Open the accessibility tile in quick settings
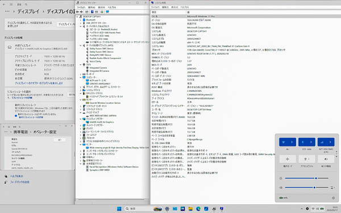This screenshot has height=213, width=341. coord(307,159)
